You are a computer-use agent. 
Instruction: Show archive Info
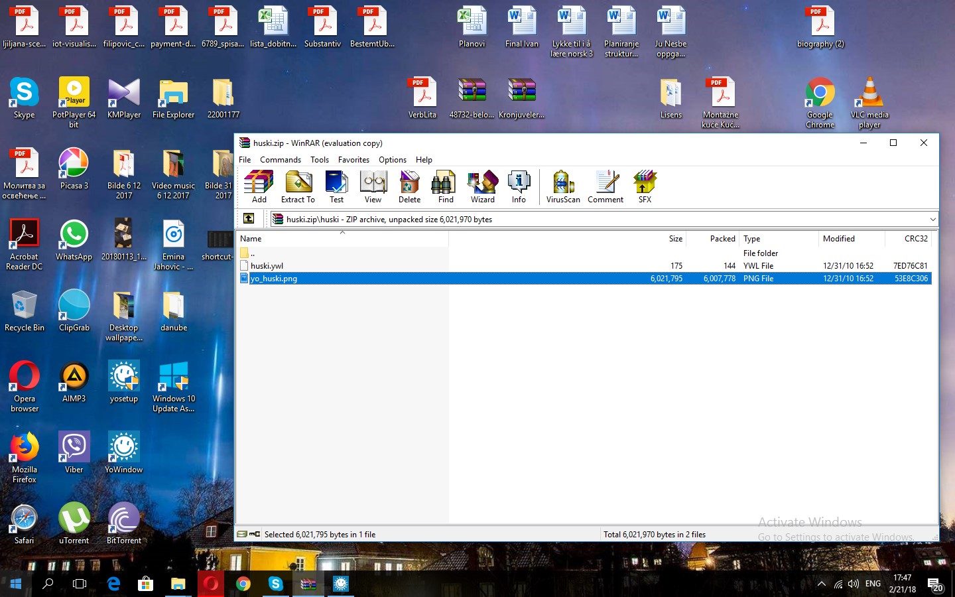pyautogui.click(x=519, y=186)
